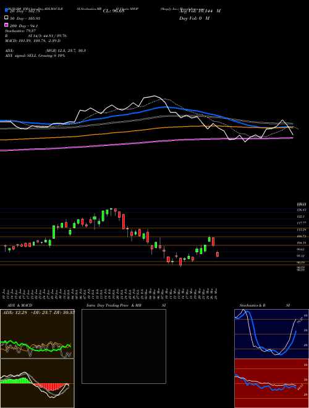Click the CL closing price label
Screen dimensions: 309x408
(x=114, y=11)
